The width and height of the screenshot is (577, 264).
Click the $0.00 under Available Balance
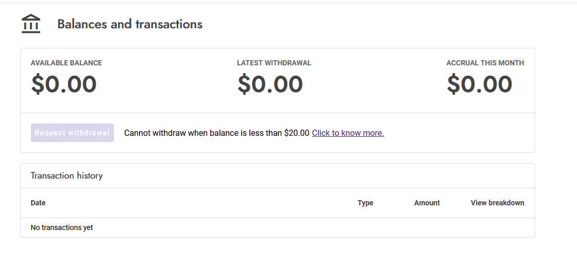click(x=64, y=84)
